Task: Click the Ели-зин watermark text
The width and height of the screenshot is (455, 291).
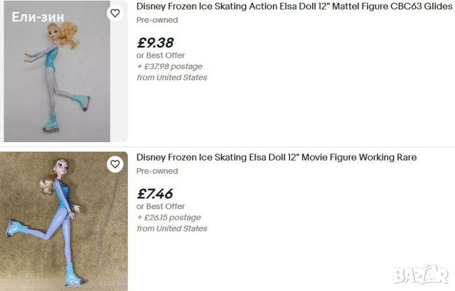Action: coord(38,17)
